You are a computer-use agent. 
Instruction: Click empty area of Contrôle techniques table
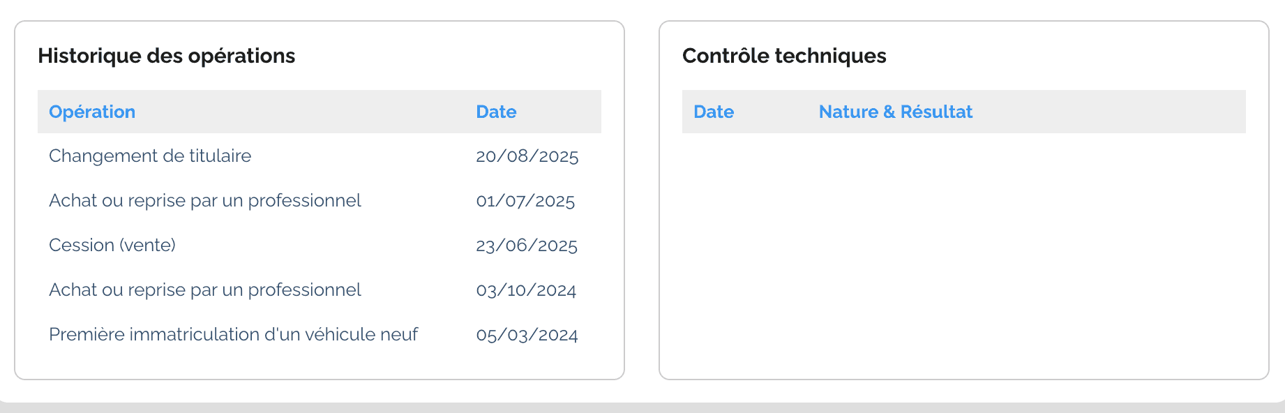[963, 251]
